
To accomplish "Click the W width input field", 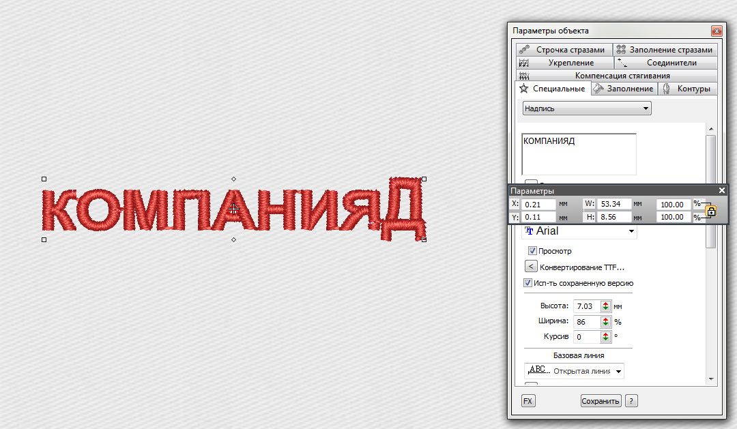I will click(614, 204).
